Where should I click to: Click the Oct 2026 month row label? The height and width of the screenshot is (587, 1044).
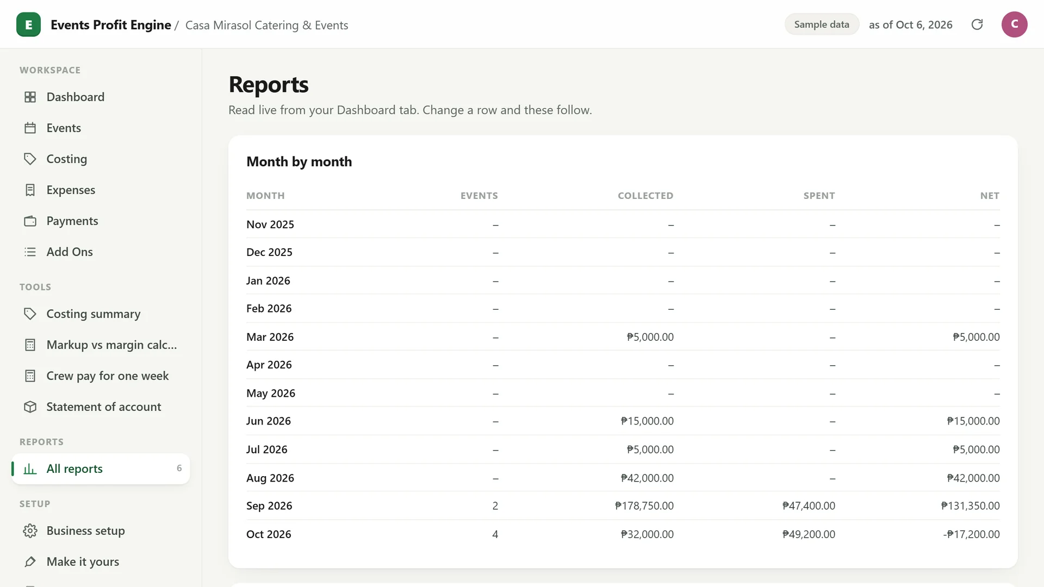tap(269, 534)
